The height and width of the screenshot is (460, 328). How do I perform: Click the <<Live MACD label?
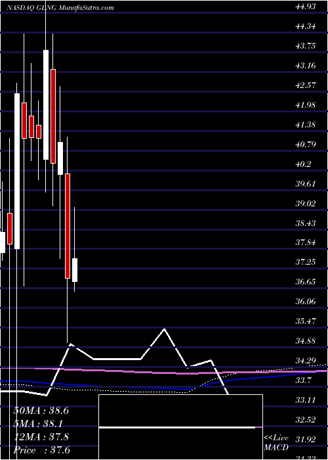tap(276, 443)
